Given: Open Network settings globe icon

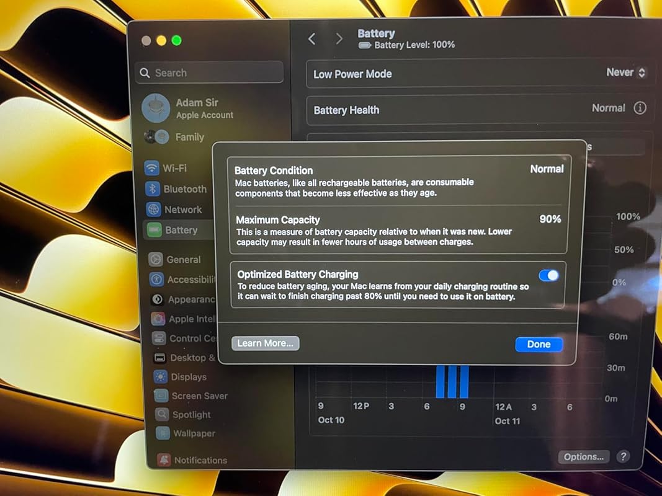Looking at the screenshot, I should pos(154,210).
